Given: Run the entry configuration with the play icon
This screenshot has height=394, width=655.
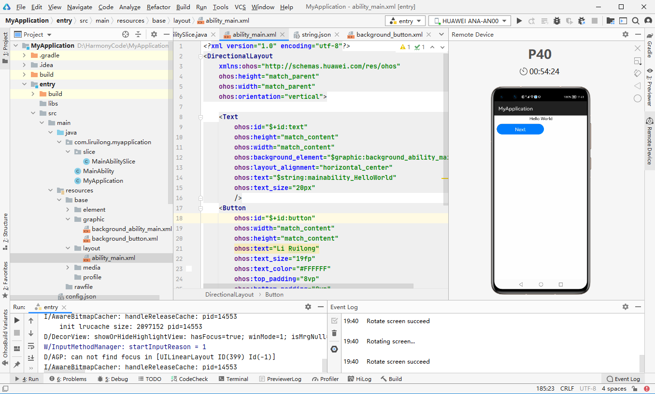Looking at the screenshot, I should tap(519, 21).
